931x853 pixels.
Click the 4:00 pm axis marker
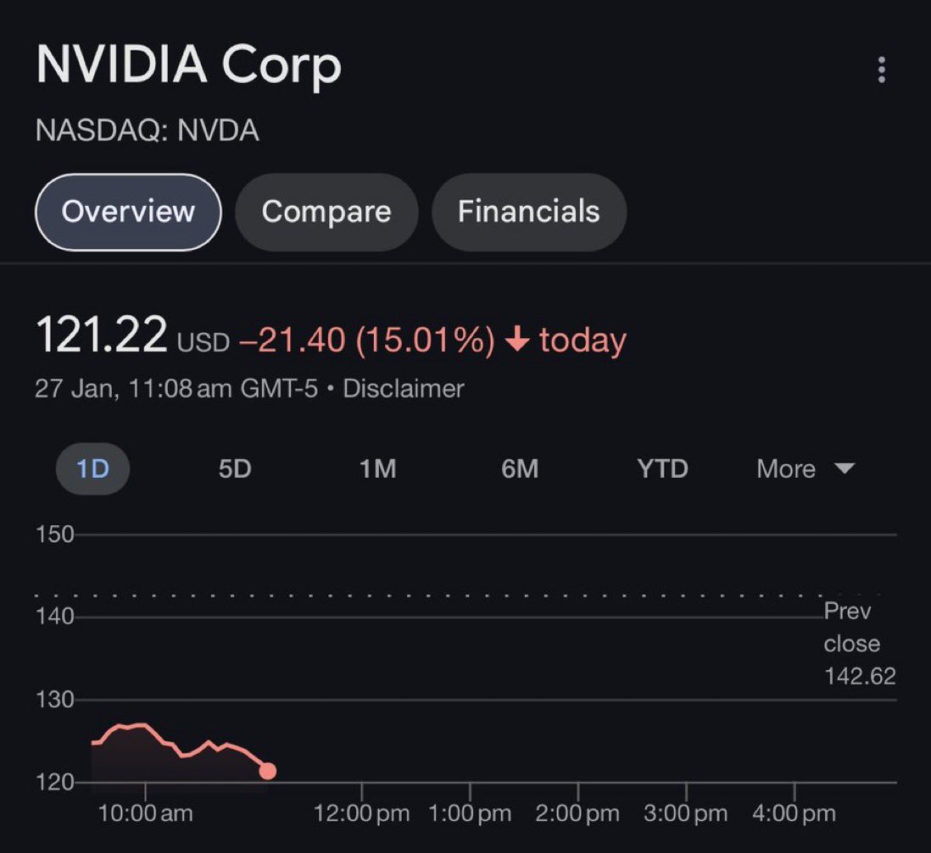point(794,813)
